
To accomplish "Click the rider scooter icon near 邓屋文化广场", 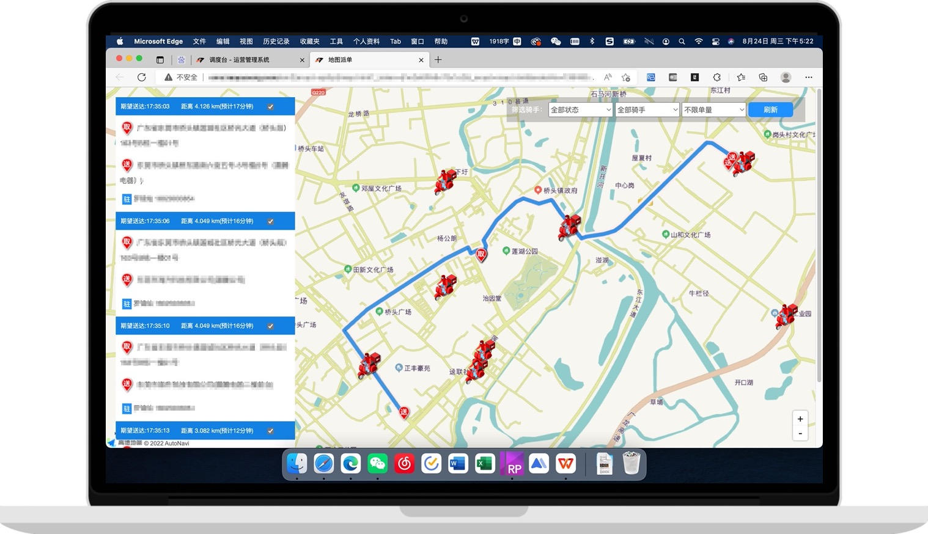I will [x=446, y=181].
